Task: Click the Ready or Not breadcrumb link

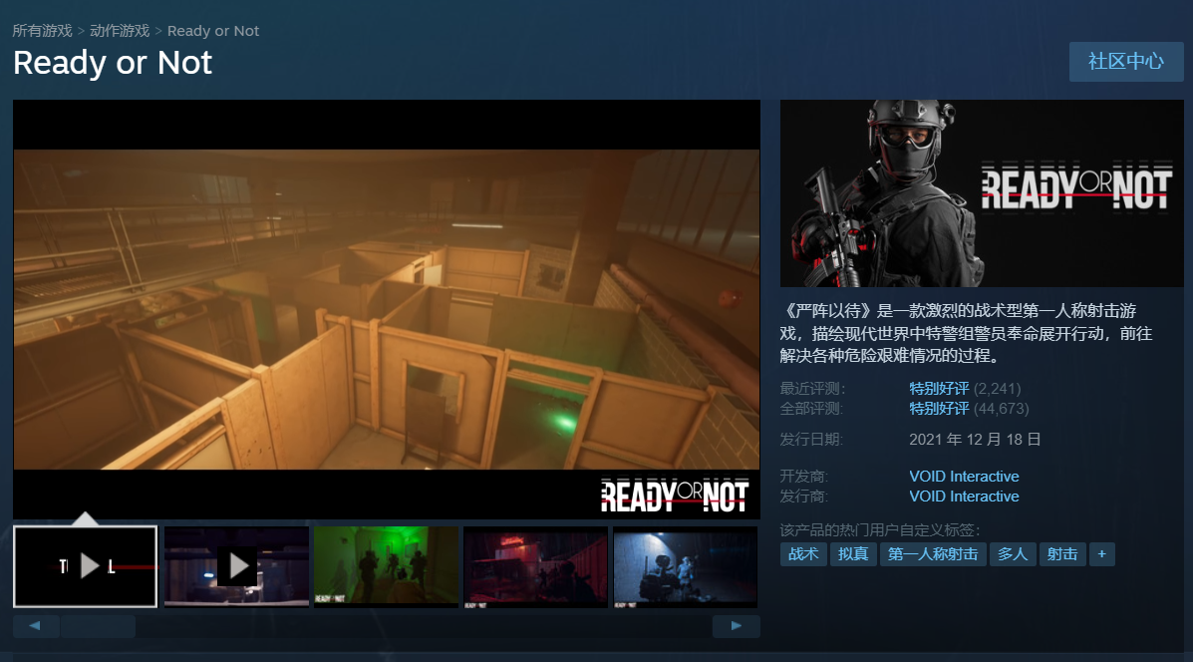Action: pos(213,31)
